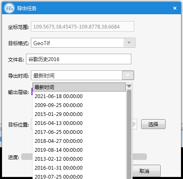Click the 选择 browse button
Viewport: 183px width, 179px height.
[153, 124]
